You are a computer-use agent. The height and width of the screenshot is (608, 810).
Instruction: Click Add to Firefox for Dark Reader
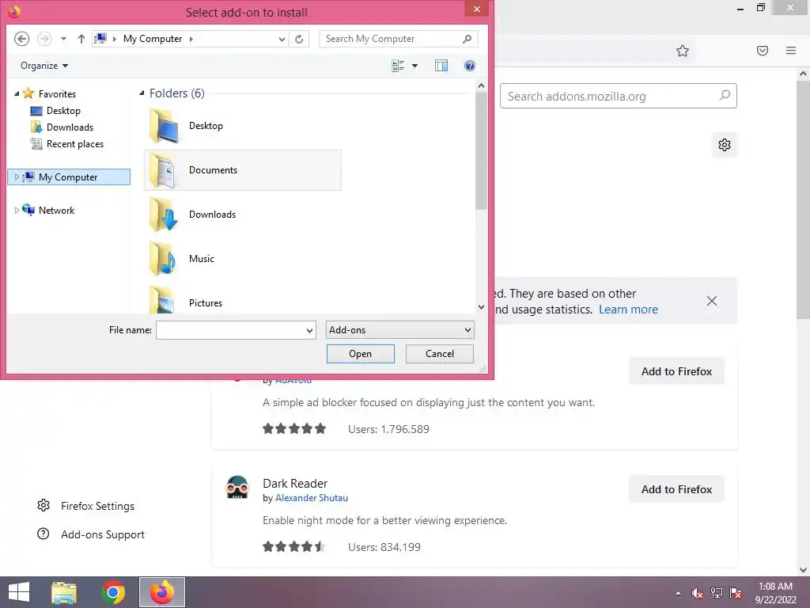pos(677,489)
